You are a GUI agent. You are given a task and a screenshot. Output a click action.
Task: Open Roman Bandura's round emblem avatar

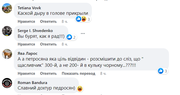(7, 83)
